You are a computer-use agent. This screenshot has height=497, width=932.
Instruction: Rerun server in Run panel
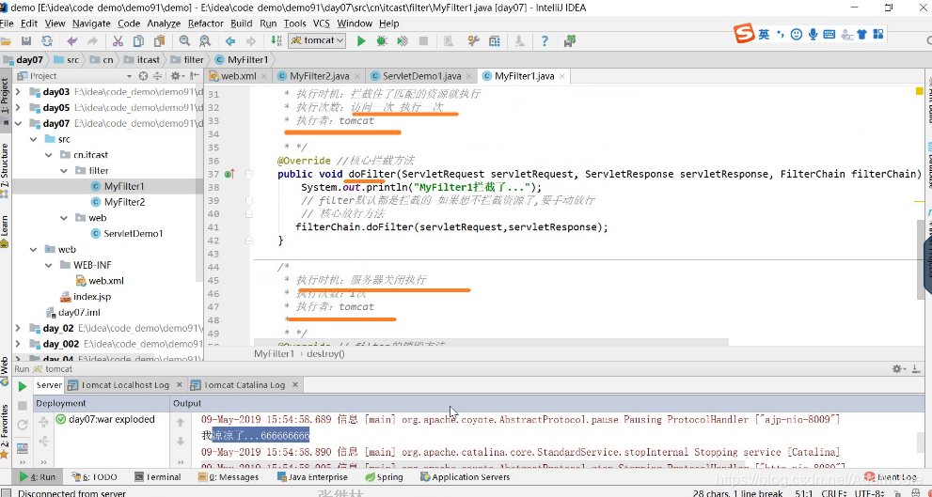point(22,386)
